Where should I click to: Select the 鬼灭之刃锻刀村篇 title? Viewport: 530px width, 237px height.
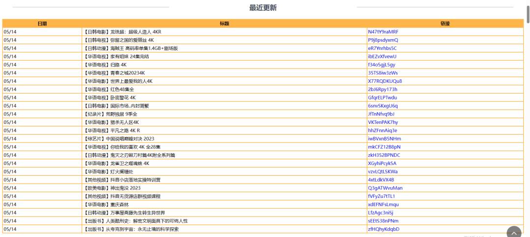143,155
